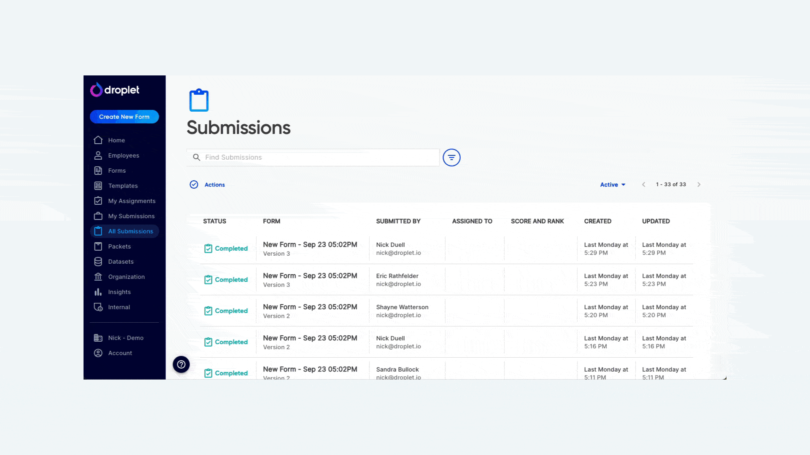
Task: Click Completed status in Eric Rathfelder row
Action: [226, 280]
